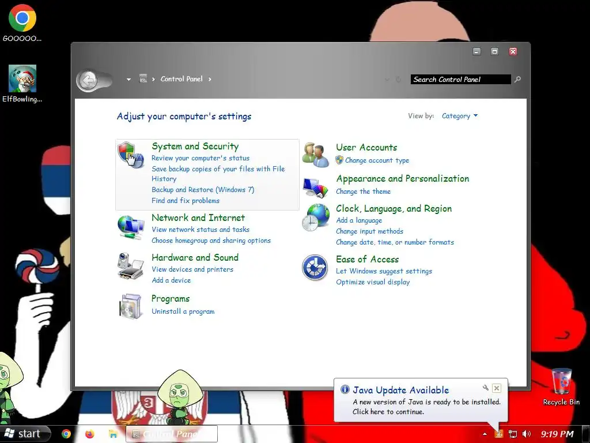Click the network tray icon

(513, 434)
